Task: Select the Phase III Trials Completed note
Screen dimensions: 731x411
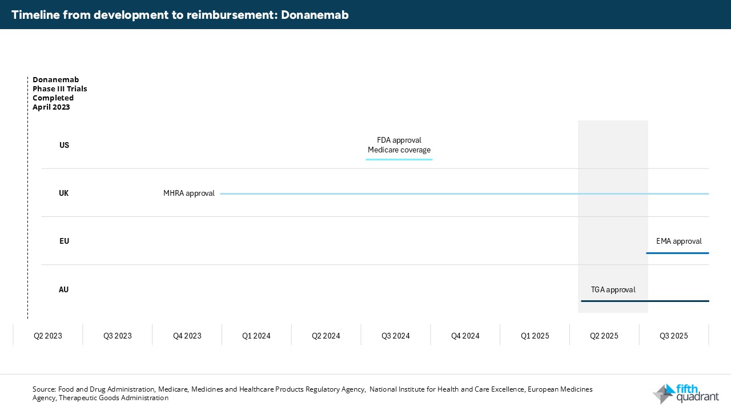Action: point(60,93)
